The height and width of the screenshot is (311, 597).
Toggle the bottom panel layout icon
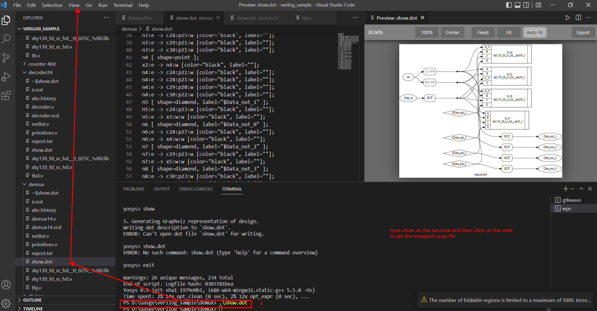(518, 5)
